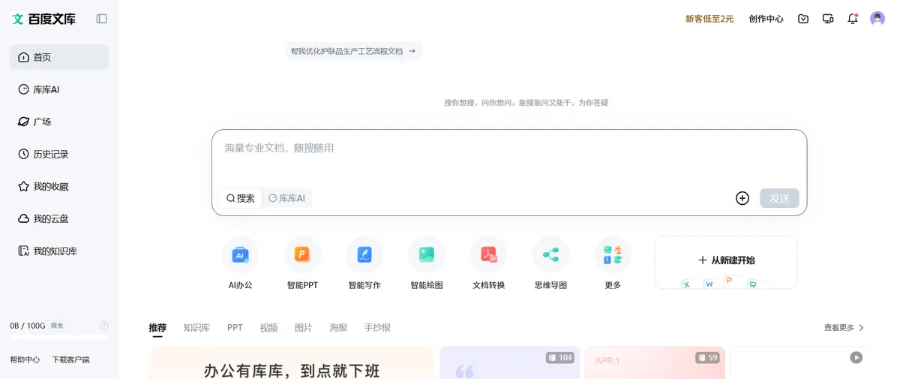Select the 推荐 tab

point(157,328)
